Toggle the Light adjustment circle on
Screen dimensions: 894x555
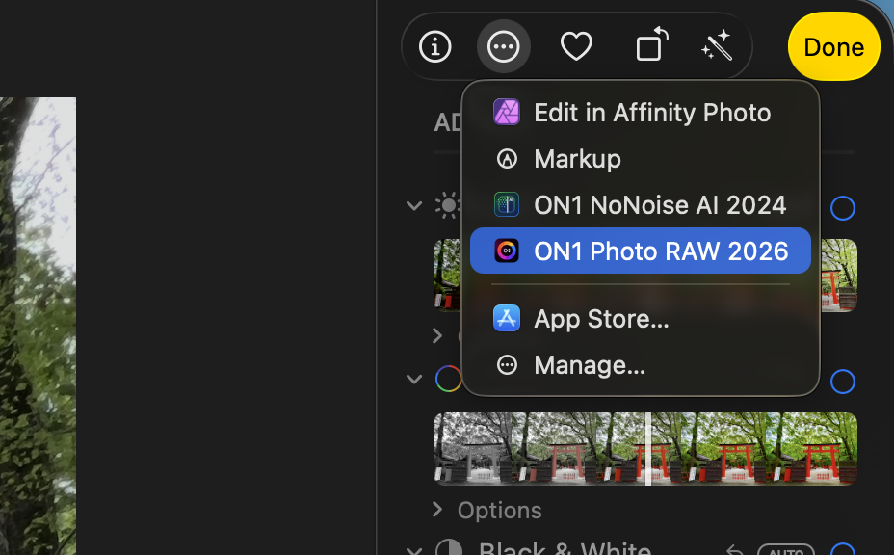[843, 207]
